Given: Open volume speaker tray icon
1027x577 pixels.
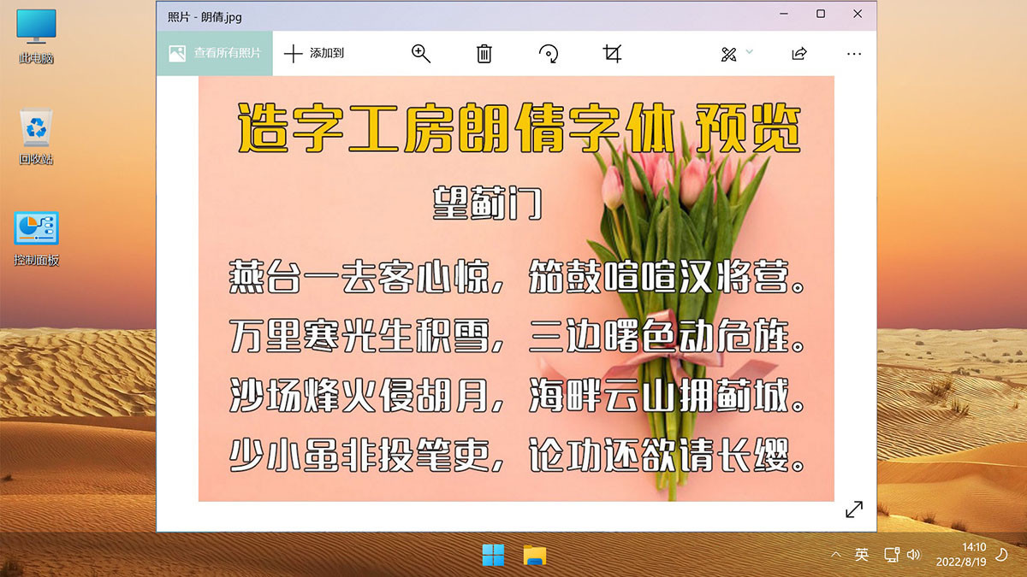Looking at the screenshot, I should tap(913, 555).
